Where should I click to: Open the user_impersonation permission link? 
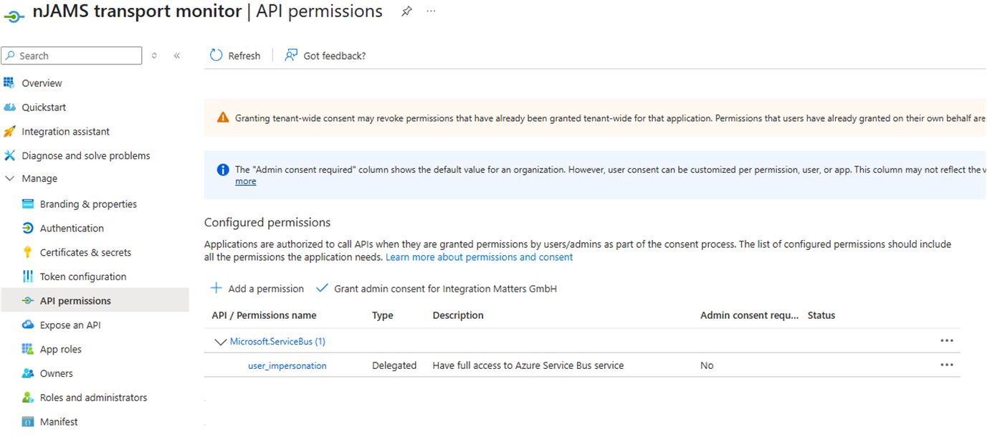click(x=287, y=365)
